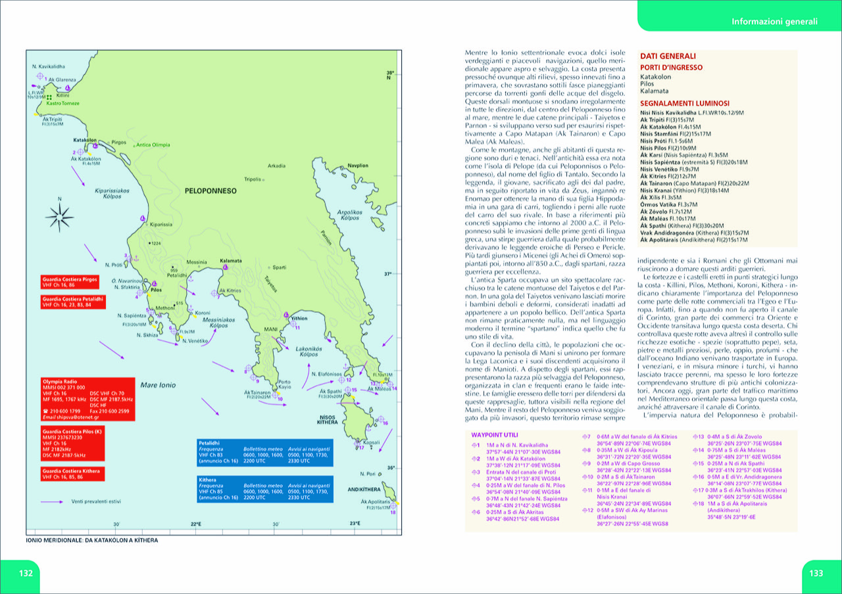The height and width of the screenshot is (594, 842).
Task: Click the 'Porto Kayio' label on the map
Action: click(x=285, y=384)
